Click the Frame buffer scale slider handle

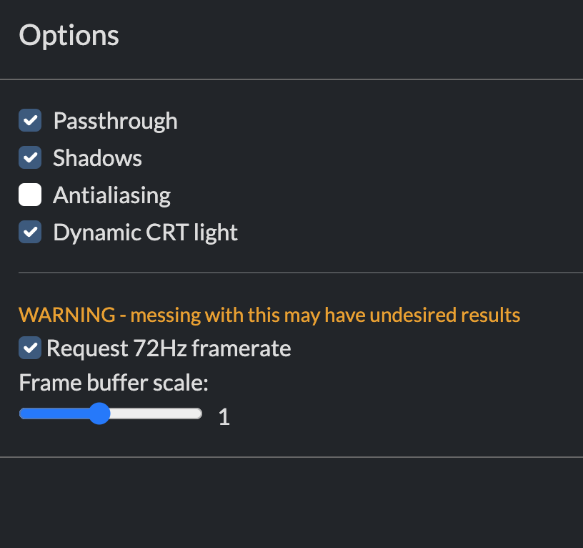pos(99,414)
